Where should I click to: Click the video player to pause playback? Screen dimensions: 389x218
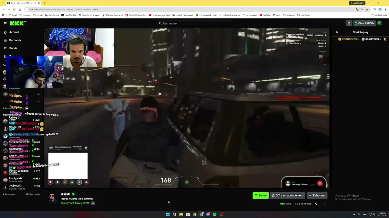tap(187, 108)
